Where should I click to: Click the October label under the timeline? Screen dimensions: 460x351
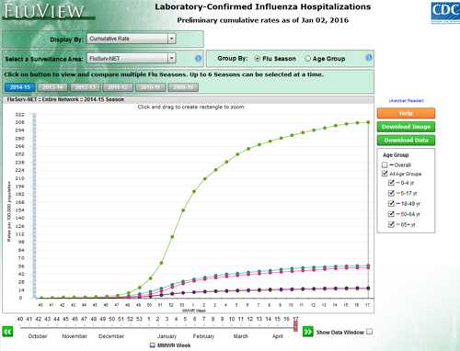tap(38, 336)
